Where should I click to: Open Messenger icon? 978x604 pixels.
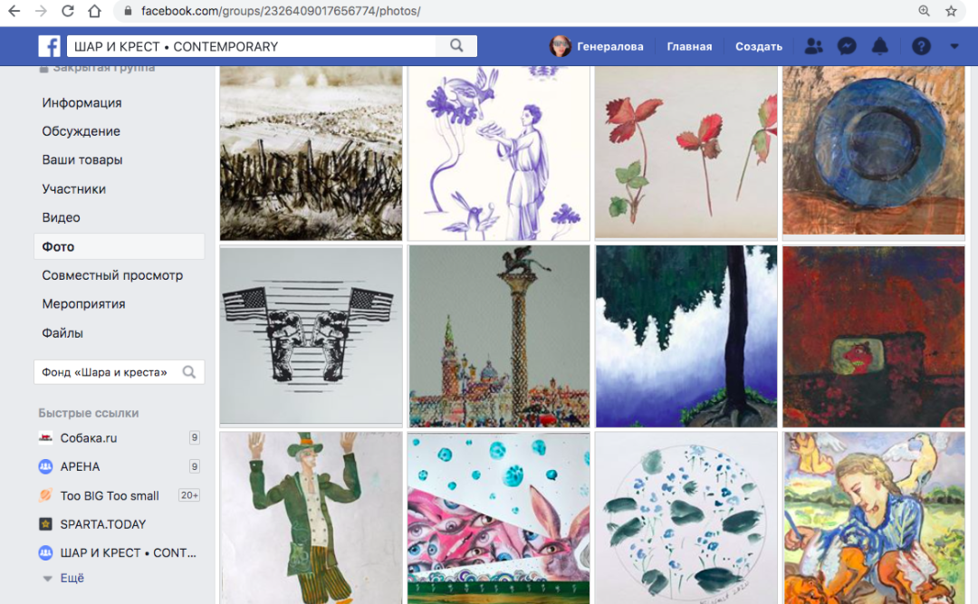(x=847, y=46)
